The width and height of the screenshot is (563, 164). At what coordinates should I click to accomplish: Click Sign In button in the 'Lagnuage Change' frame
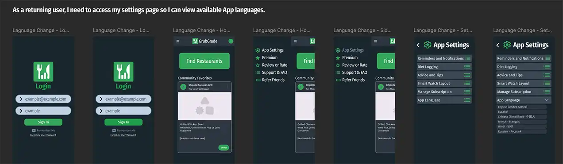point(43,122)
